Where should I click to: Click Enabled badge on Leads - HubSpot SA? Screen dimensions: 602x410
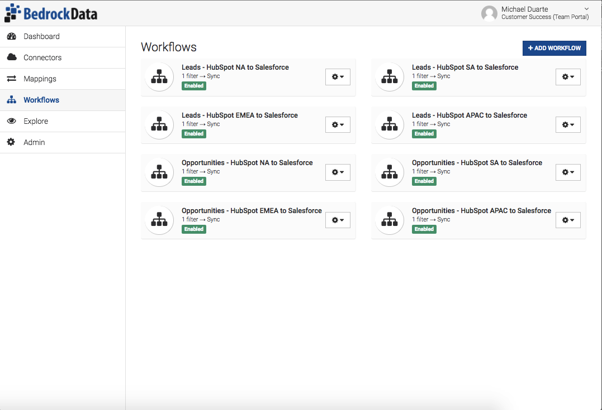click(424, 86)
